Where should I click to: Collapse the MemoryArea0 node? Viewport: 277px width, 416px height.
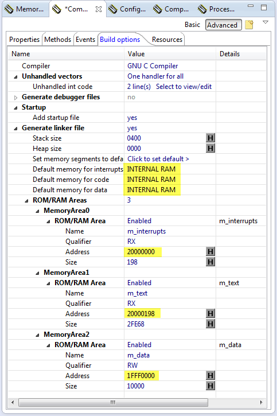tap(37, 211)
